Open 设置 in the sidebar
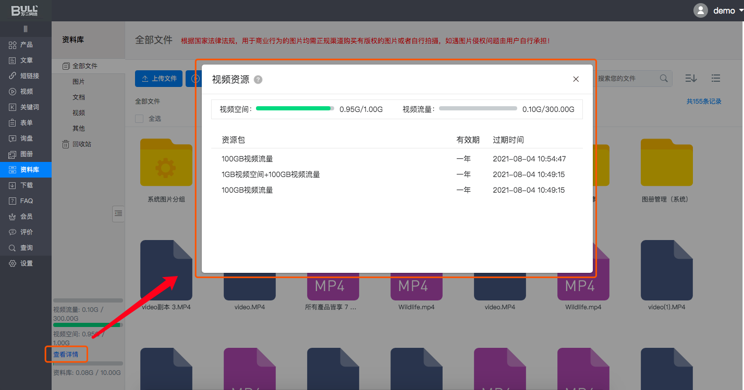The image size is (744, 390). click(26, 263)
